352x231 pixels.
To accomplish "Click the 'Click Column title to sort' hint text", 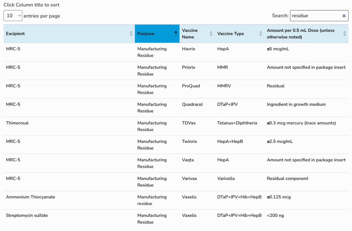I will (31, 5).
